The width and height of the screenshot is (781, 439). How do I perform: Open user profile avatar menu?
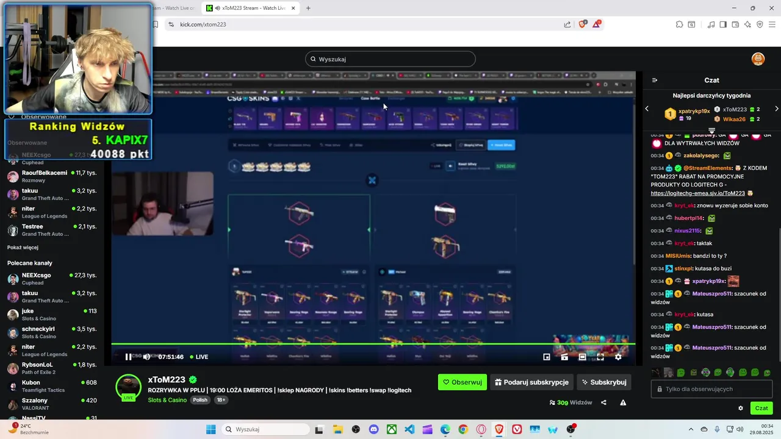point(758,59)
